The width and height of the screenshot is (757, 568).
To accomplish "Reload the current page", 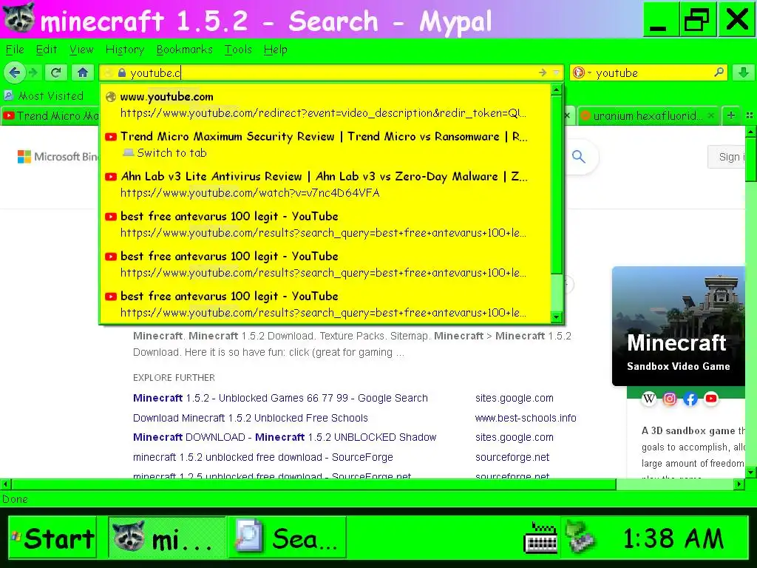I will point(55,73).
